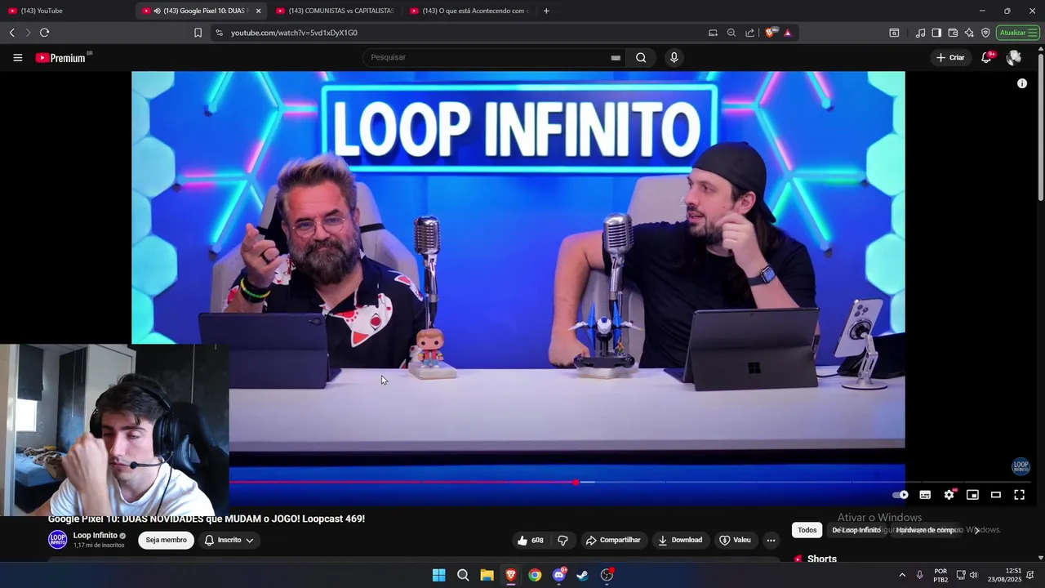Click the red playhead scrubber dot
This screenshot has width=1045, height=588.
point(576,482)
